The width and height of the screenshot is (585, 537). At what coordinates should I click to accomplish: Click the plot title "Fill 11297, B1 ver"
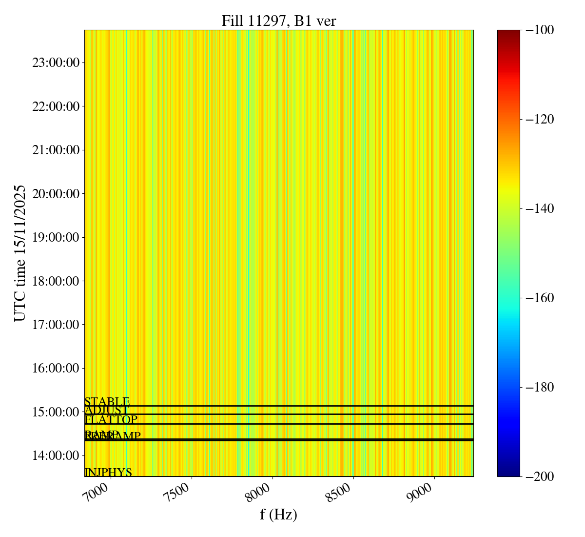(x=278, y=21)
